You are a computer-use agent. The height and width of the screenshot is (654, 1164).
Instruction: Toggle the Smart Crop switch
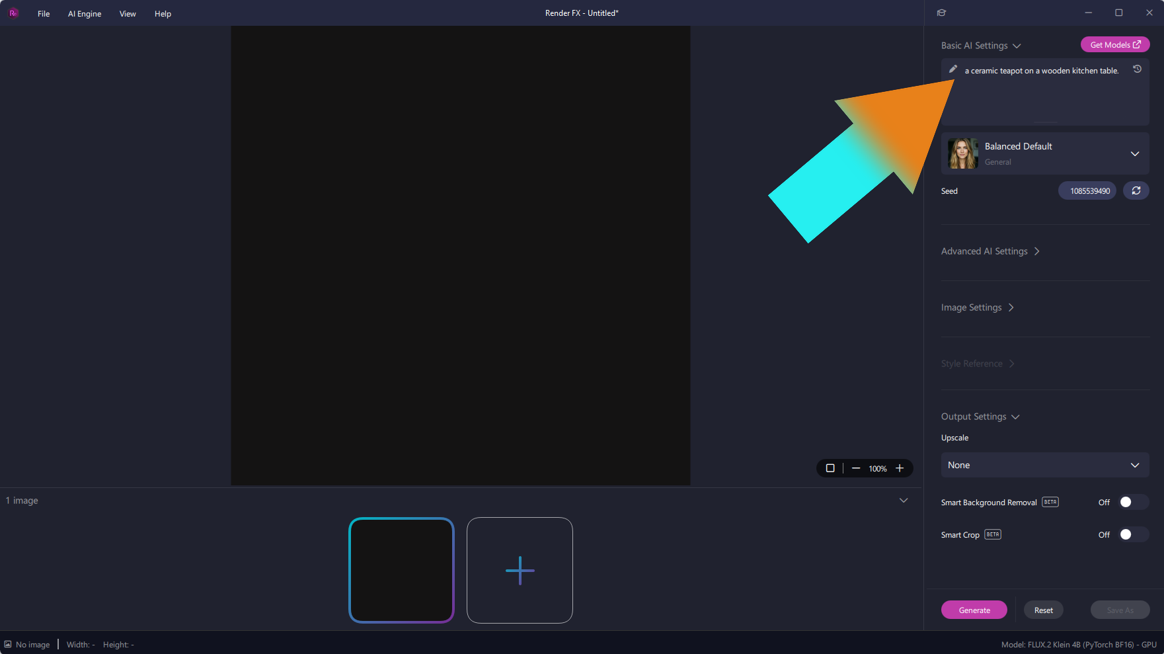1133,534
